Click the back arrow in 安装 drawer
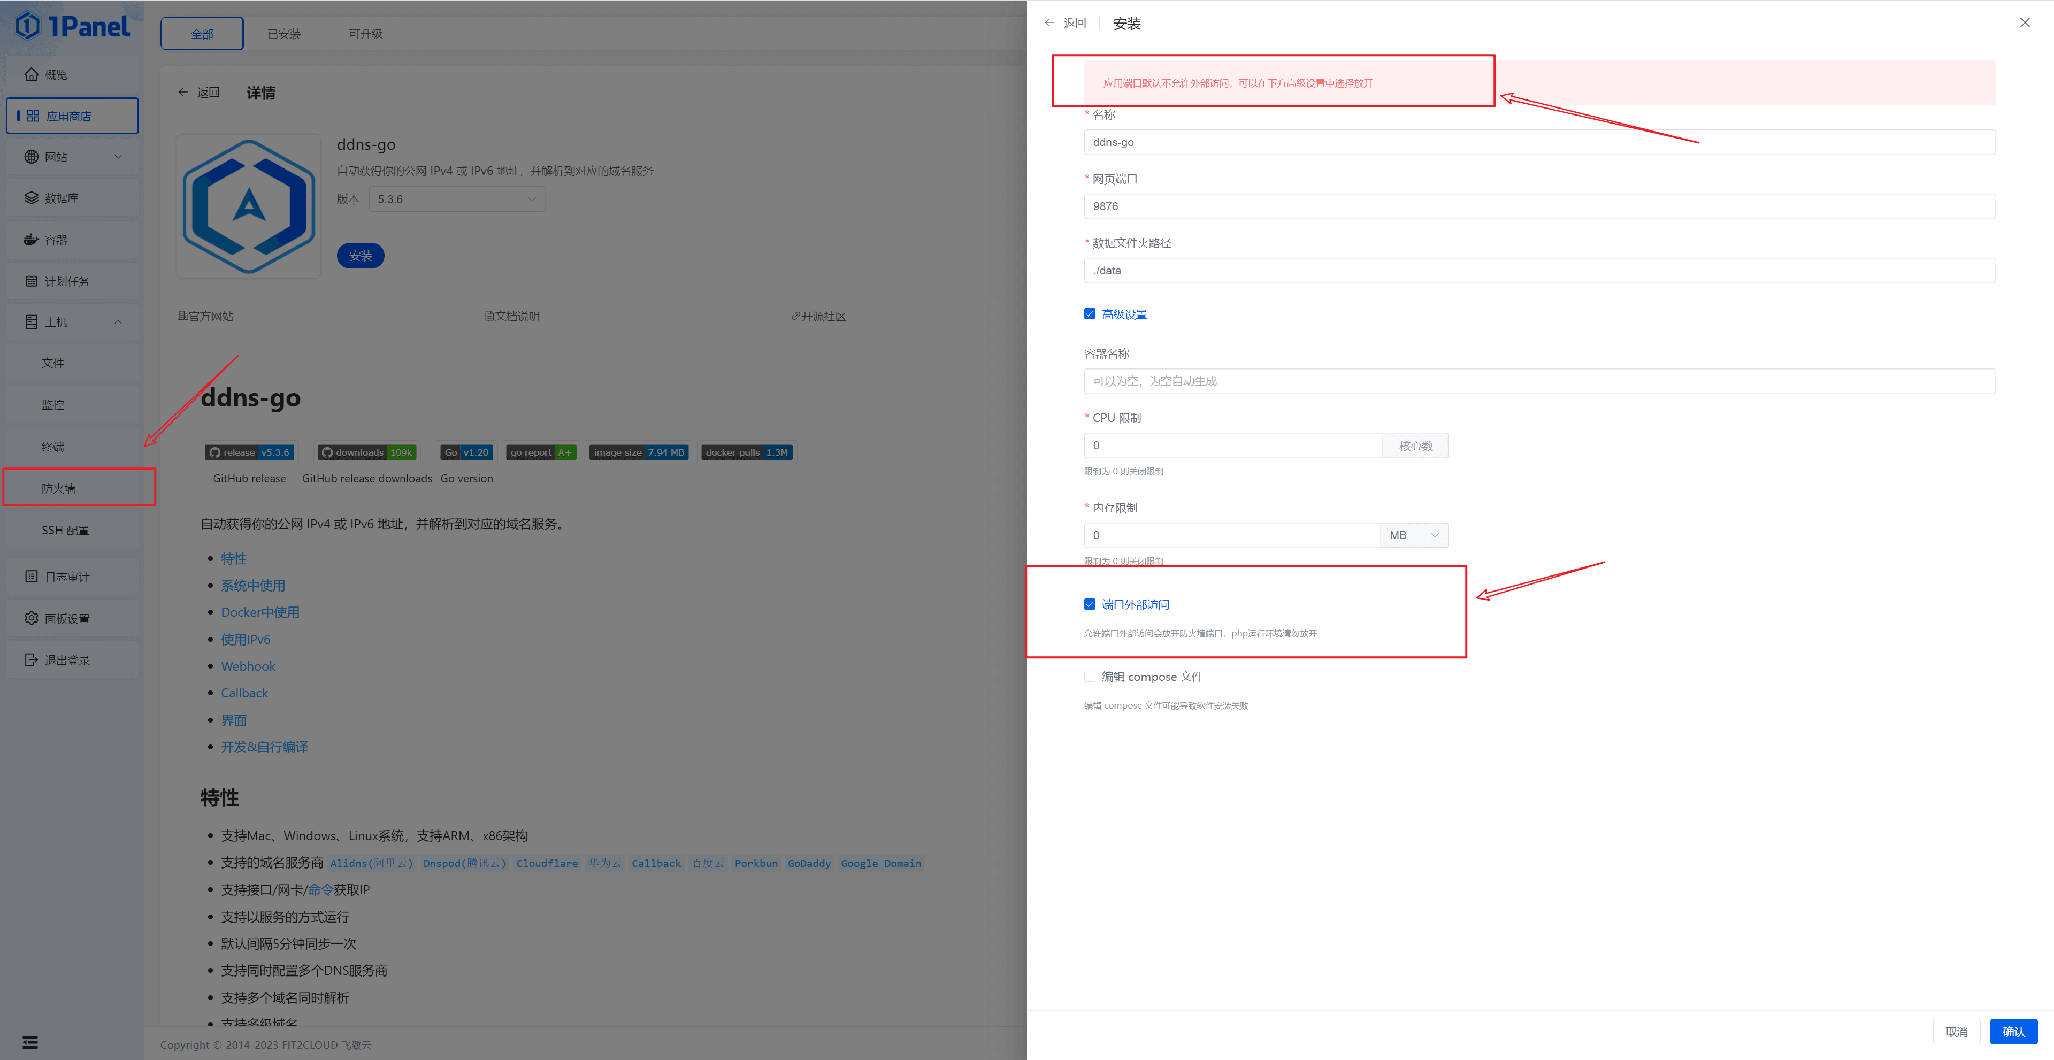Viewport: 2054px width, 1060px height. tap(1049, 23)
